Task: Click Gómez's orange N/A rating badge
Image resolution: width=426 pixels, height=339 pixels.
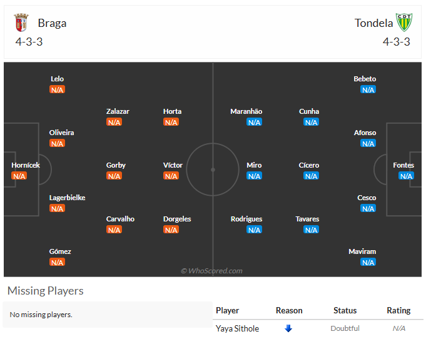Action: point(57,263)
